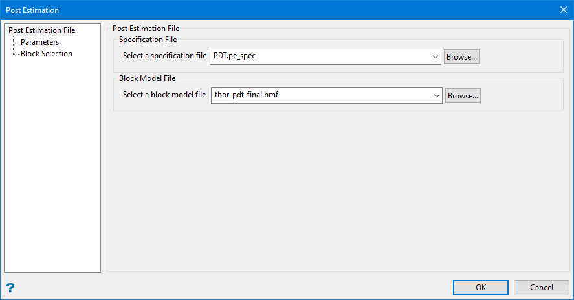Image resolution: width=574 pixels, height=300 pixels.
Task: Select Post Estimation File in the tree
Action: [x=42, y=30]
